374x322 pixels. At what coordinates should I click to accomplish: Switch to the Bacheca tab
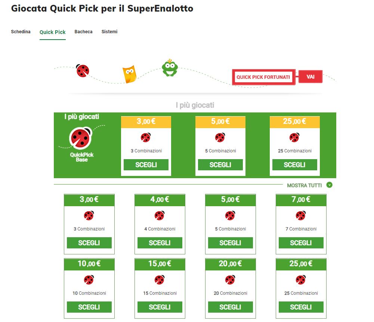point(83,32)
